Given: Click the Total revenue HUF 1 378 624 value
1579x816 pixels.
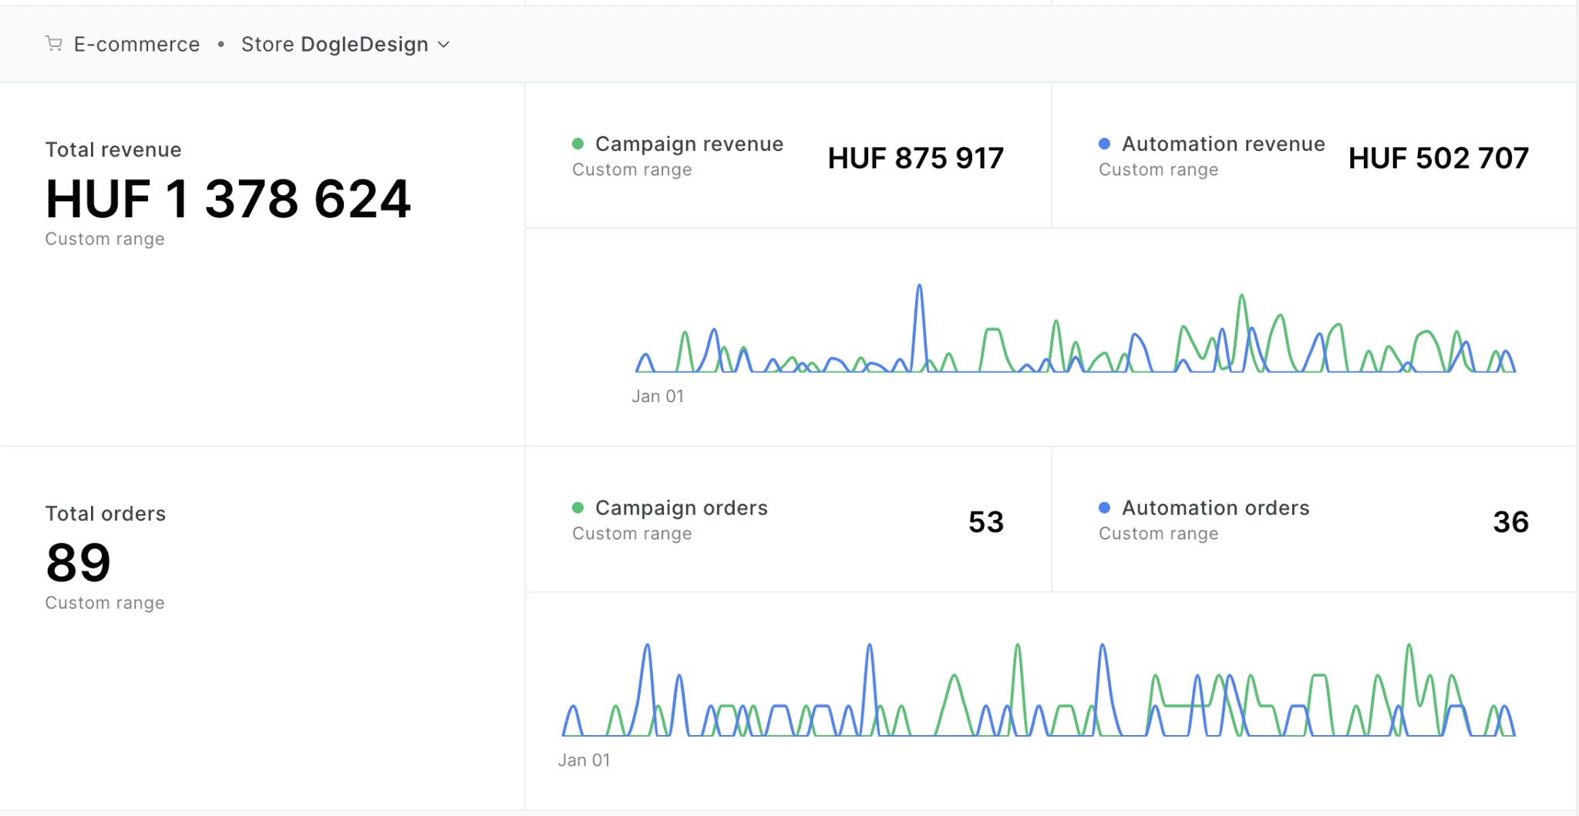Looking at the screenshot, I should [x=228, y=199].
